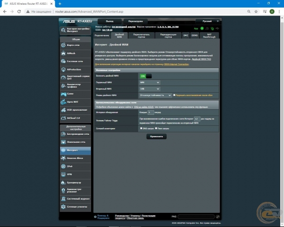284x227 pixels.
Task: Follow the WAN-Internet Connection link
Action: (177, 64)
